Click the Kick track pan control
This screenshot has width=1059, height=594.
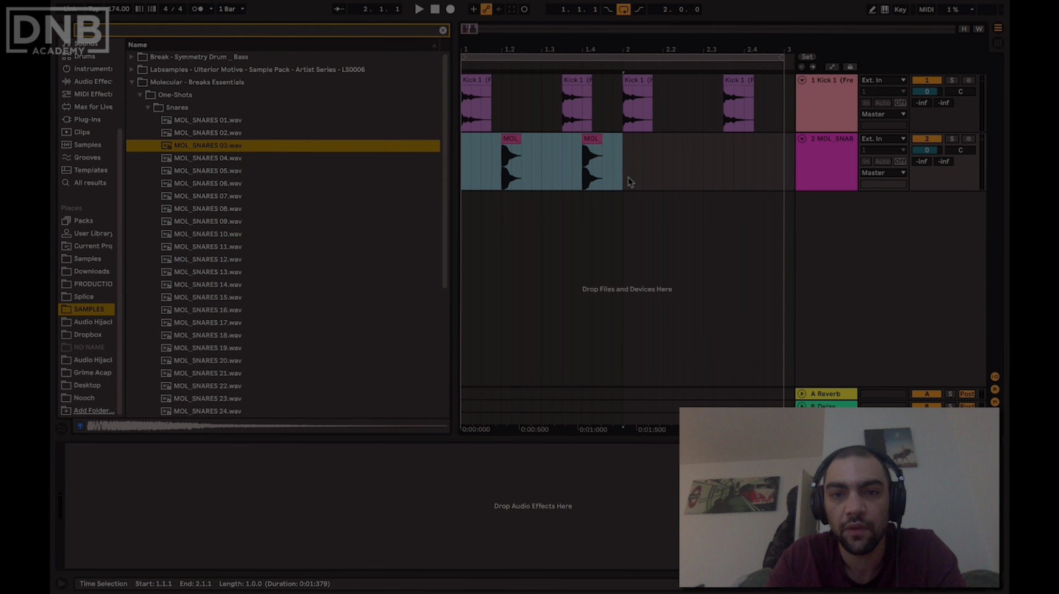click(960, 91)
